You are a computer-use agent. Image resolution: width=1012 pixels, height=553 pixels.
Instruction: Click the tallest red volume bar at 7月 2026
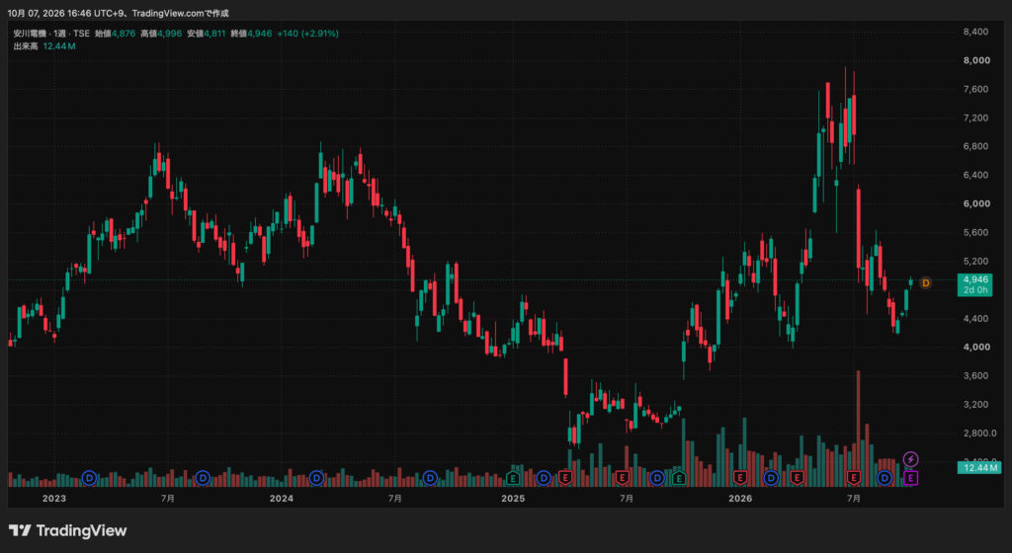coord(859,428)
